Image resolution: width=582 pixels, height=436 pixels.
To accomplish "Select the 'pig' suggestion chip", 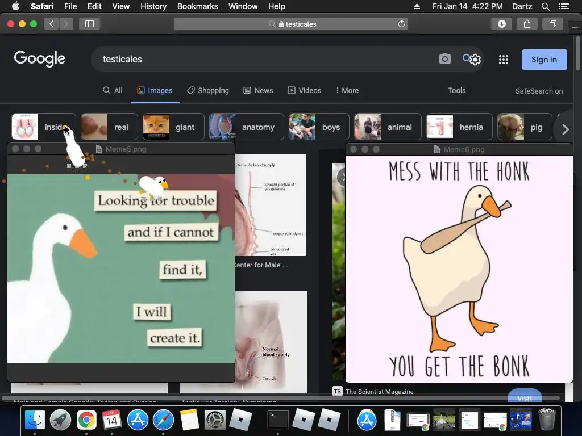I will [525, 127].
